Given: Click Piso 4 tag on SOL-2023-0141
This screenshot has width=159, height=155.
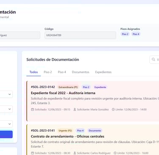Looking at the screenshot, I should point(80,131).
